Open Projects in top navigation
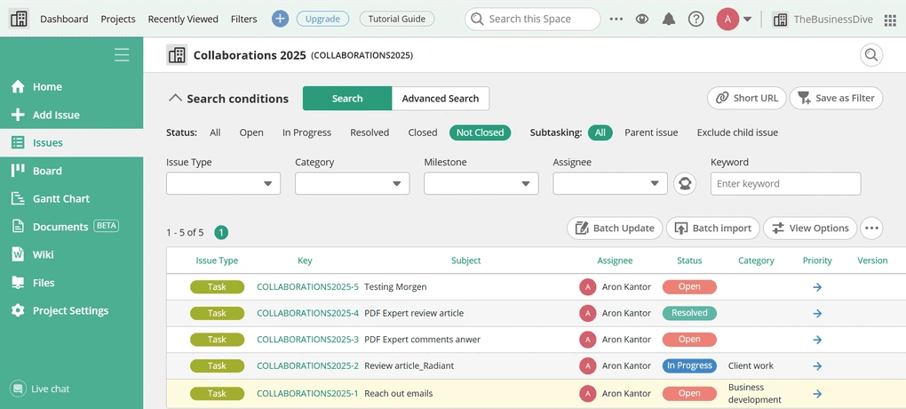 pos(118,19)
